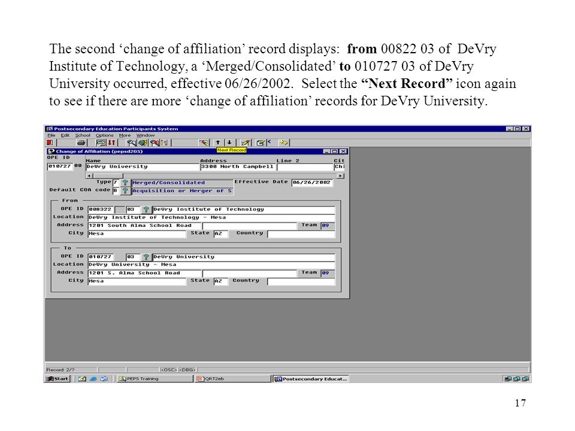
Task: Click the To OPE ID field 010727
Action: pos(101,257)
